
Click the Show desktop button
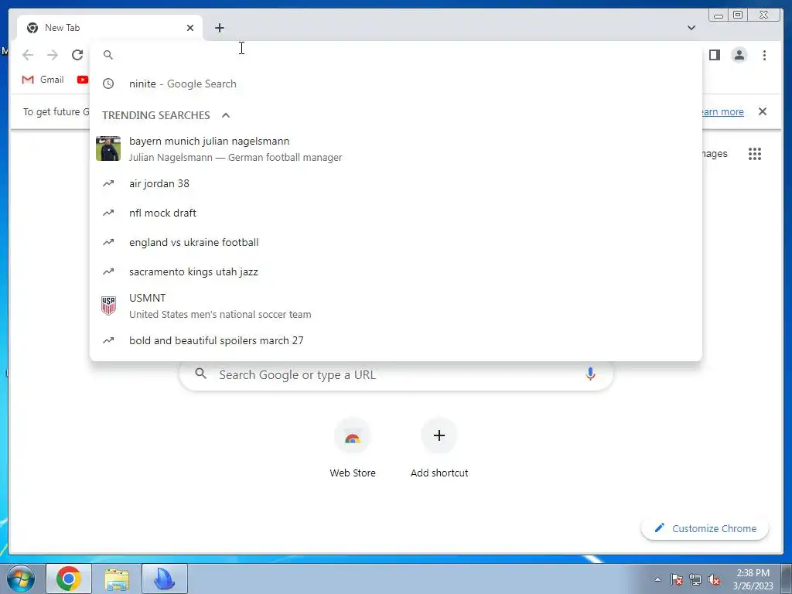pos(787,579)
